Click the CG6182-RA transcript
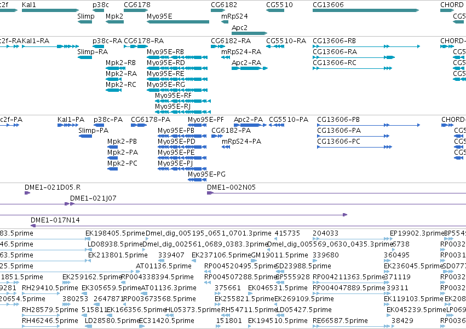 pos(218,46)
